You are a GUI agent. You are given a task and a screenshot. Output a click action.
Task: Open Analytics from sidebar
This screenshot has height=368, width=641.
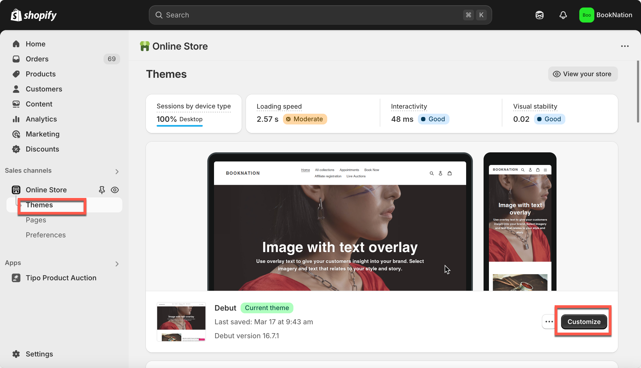(x=41, y=119)
